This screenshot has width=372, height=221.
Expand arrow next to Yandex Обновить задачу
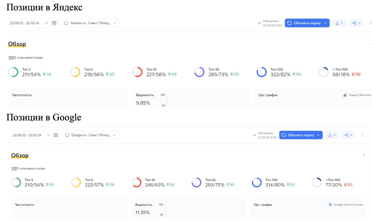click(x=325, y=23)
